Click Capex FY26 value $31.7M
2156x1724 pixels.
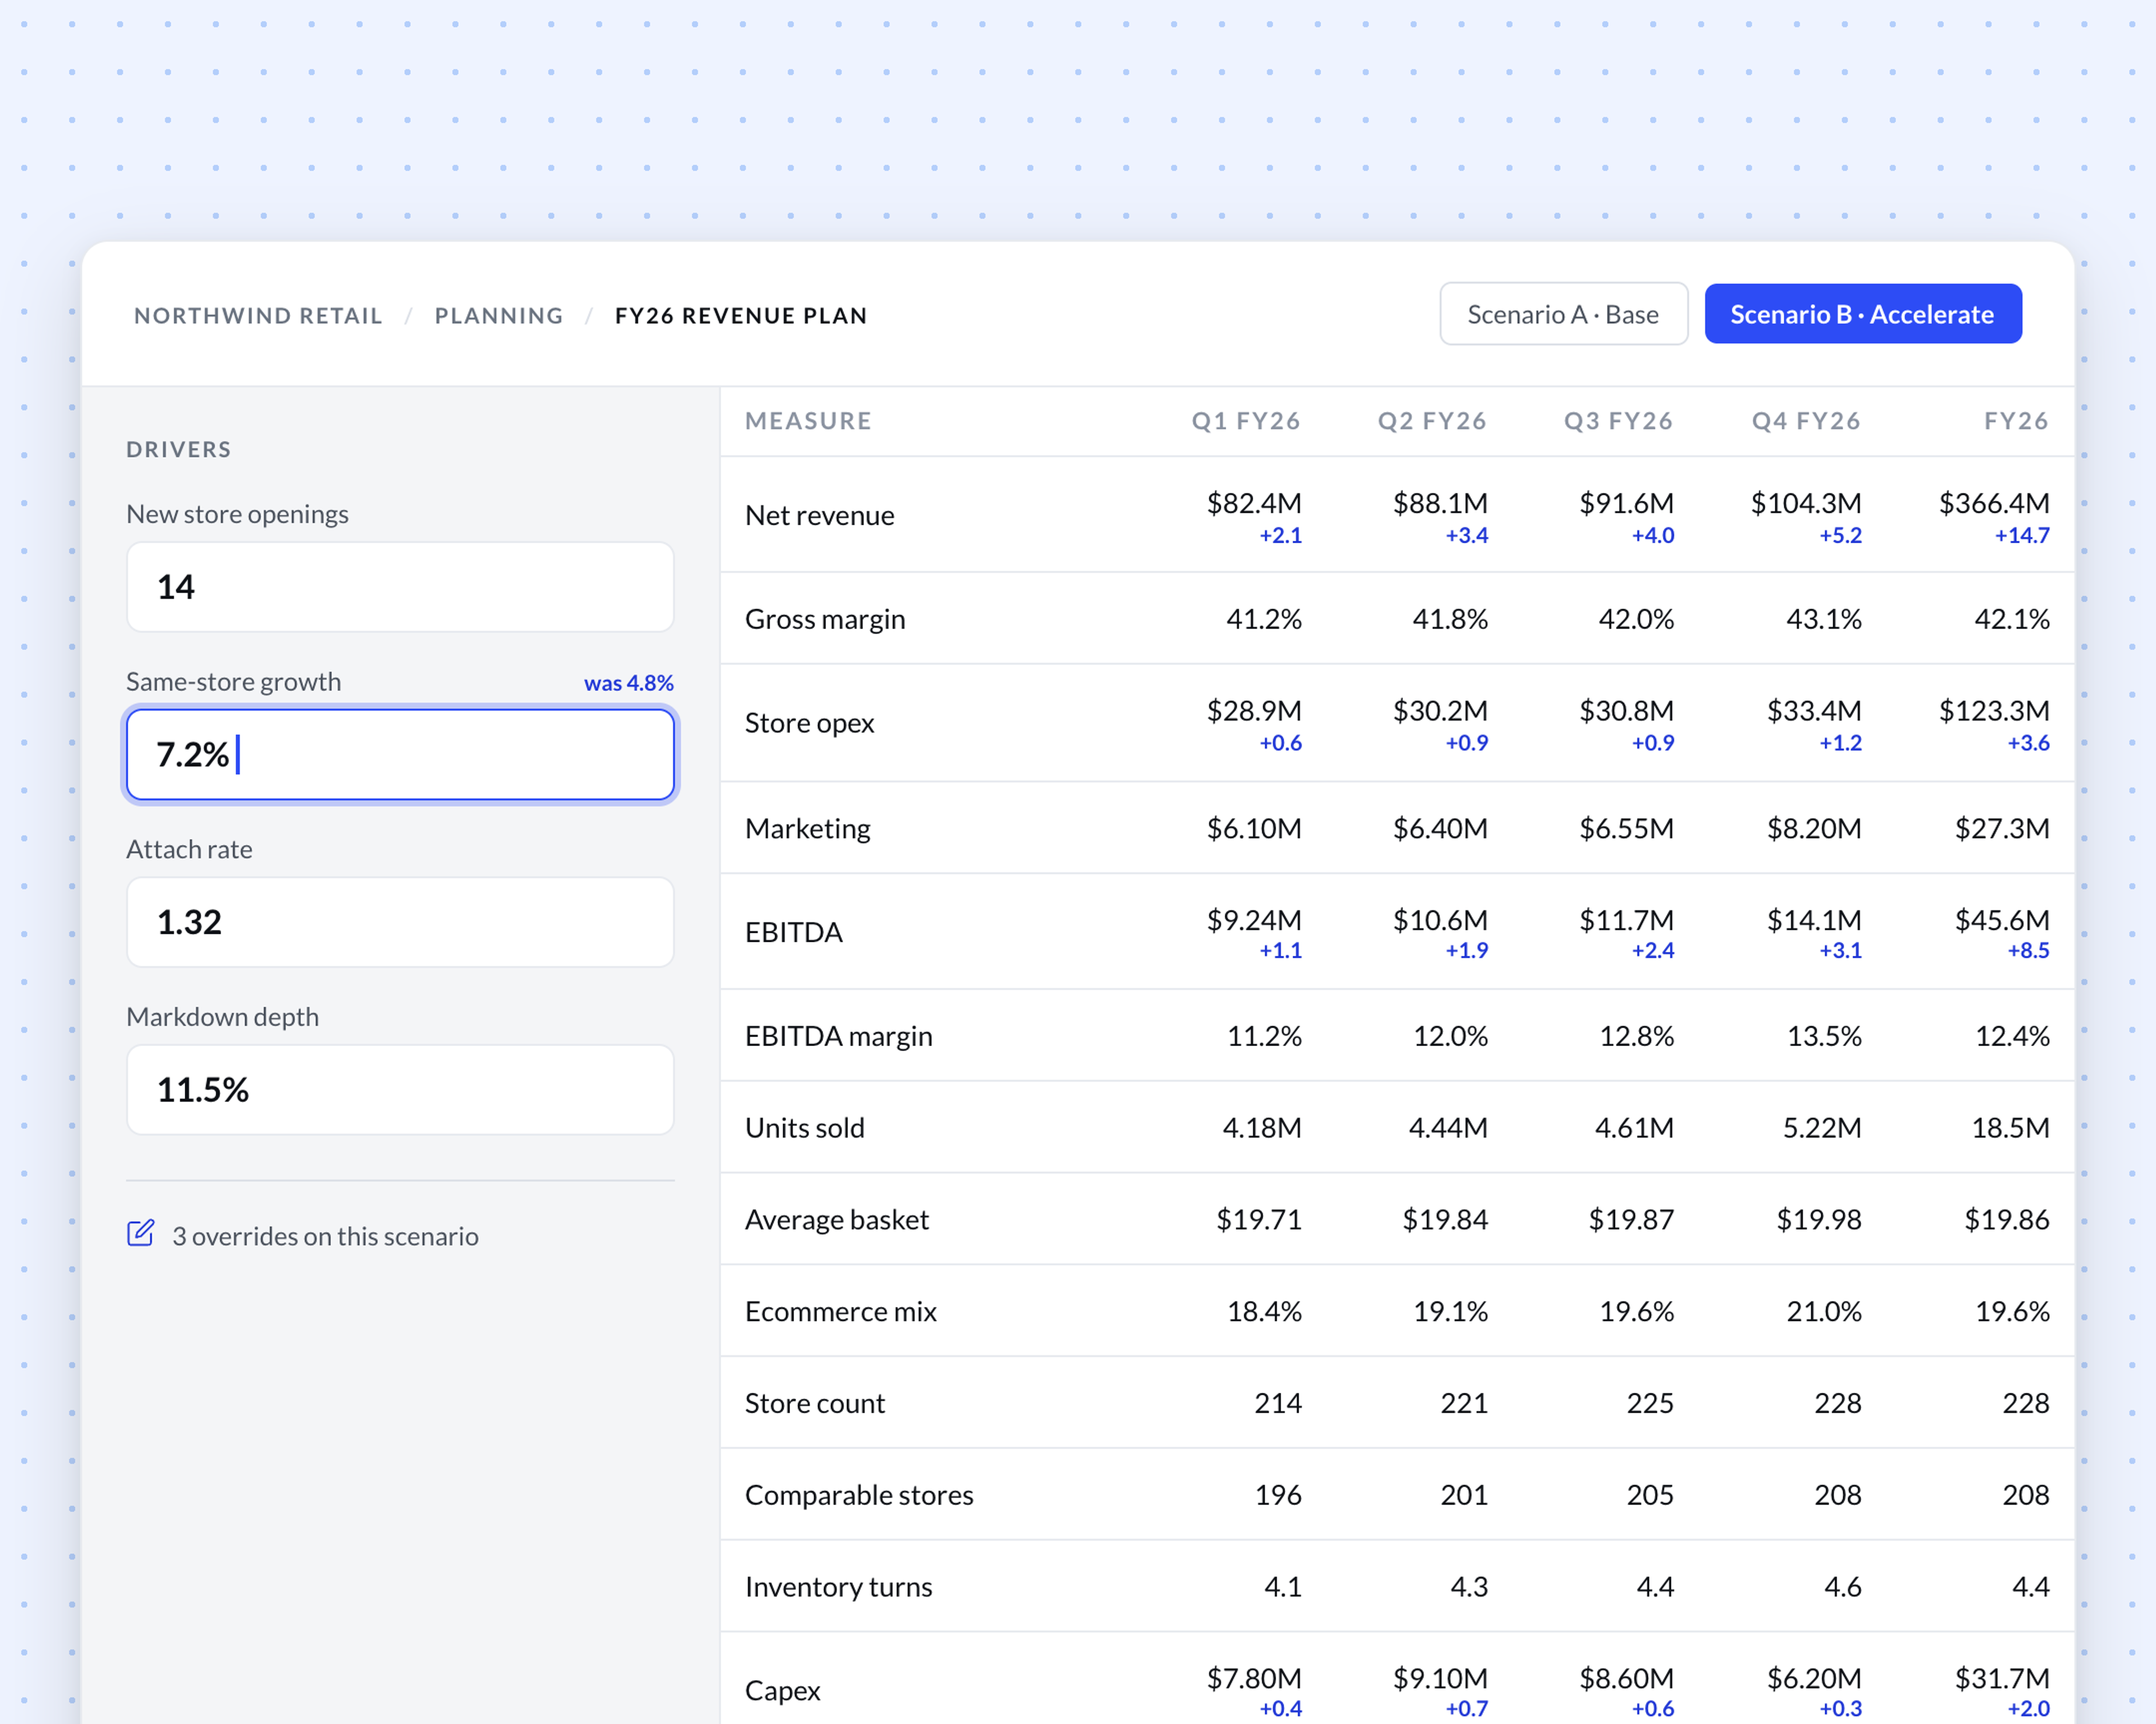pos(2002,1679)
